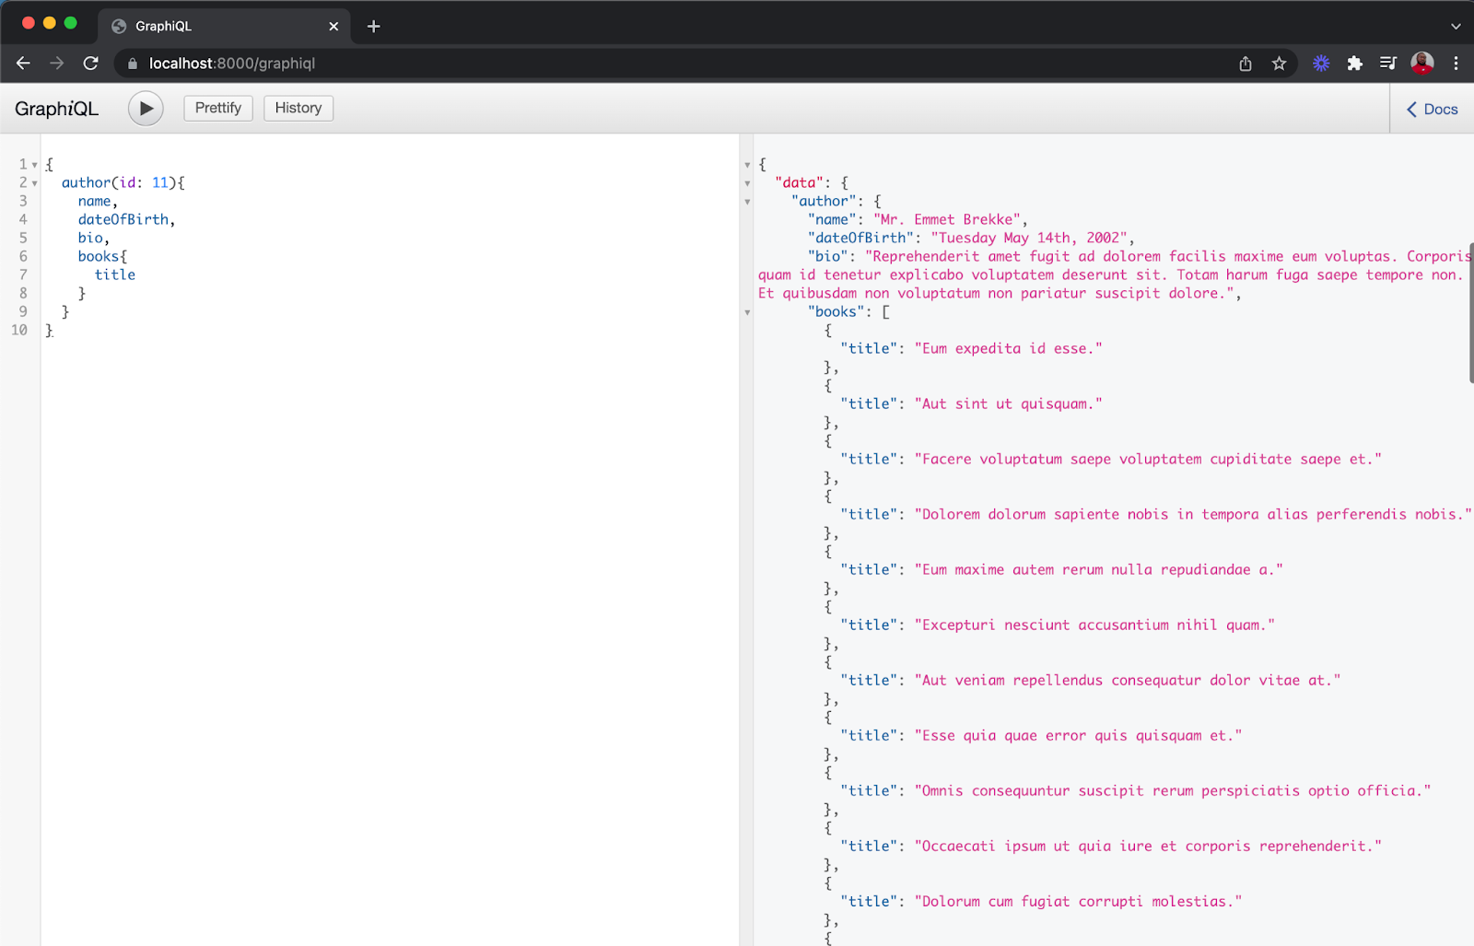The image size is (1474, 946).
Task: Go back in browser history
Action: pos(23,64)
